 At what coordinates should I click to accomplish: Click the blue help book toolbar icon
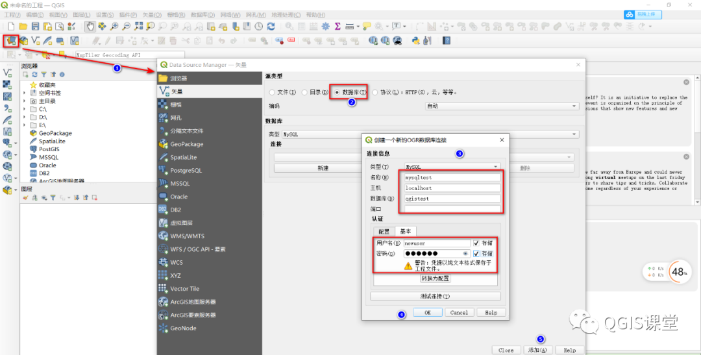click(x=446, y=41)
